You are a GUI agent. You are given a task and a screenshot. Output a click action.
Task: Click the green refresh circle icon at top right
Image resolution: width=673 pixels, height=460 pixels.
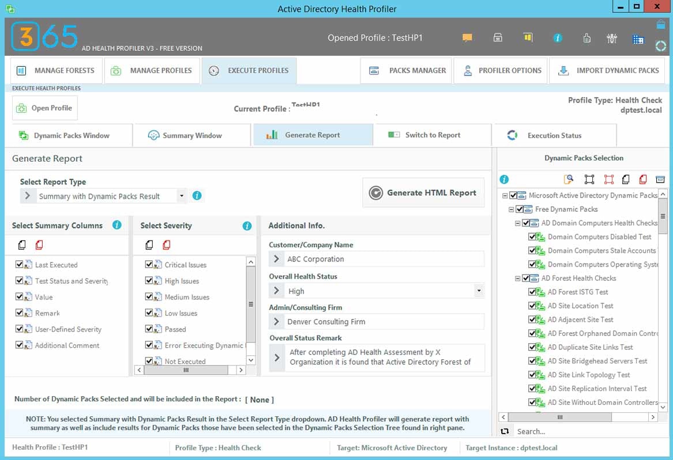[660, 46]
